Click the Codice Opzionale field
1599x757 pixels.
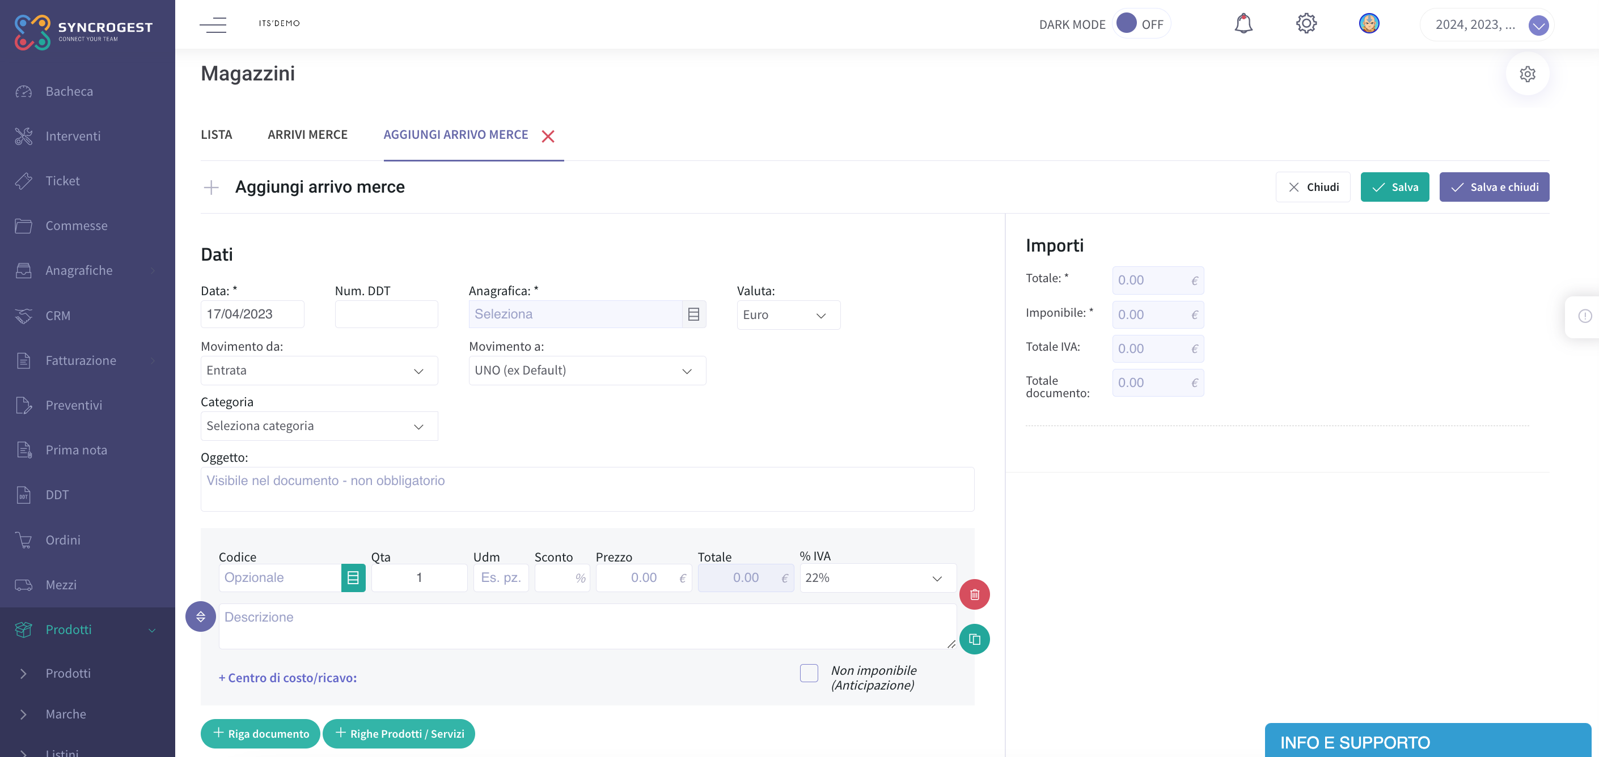(x=280, y=578)
